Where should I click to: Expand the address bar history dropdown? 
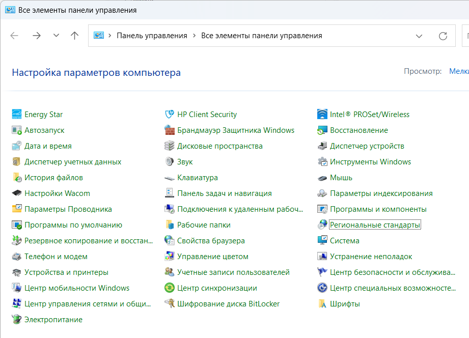pyautogui.click(x=419, y=36)
